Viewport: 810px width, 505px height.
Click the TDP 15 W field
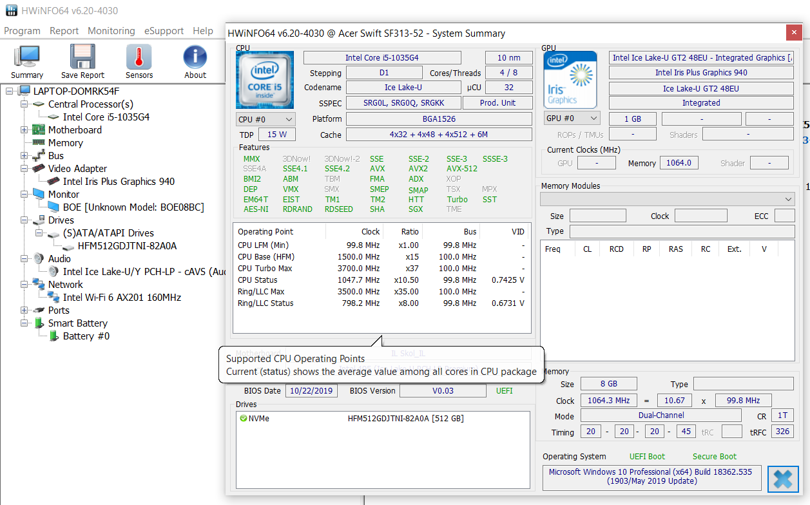point(277,134)
